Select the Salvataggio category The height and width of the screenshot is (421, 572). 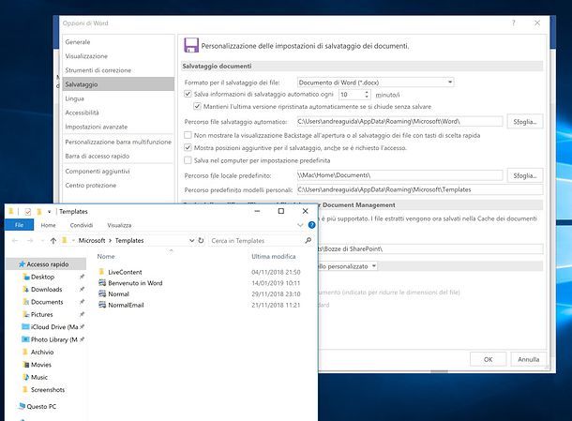point(118,83)
